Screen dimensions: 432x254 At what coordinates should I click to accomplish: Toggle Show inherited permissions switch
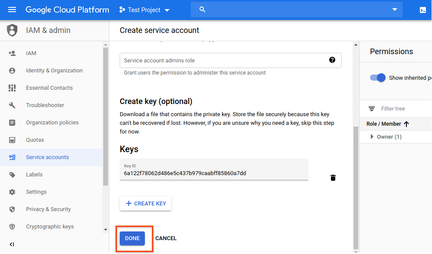click(x=378, y=78)
